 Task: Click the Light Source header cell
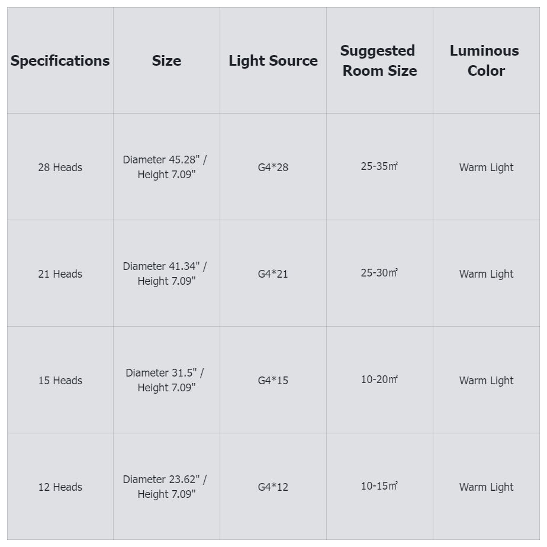click(x=273, y=60)
